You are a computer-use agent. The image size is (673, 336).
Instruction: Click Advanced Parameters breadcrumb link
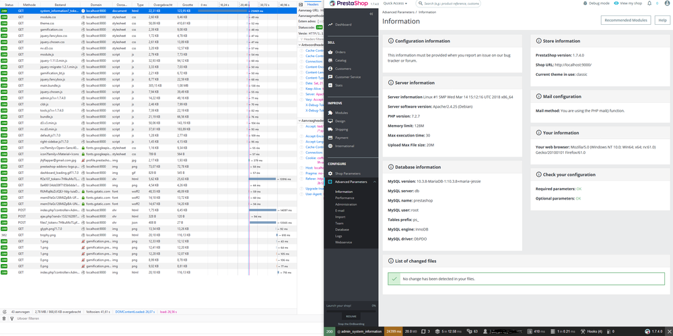point(398,12)
